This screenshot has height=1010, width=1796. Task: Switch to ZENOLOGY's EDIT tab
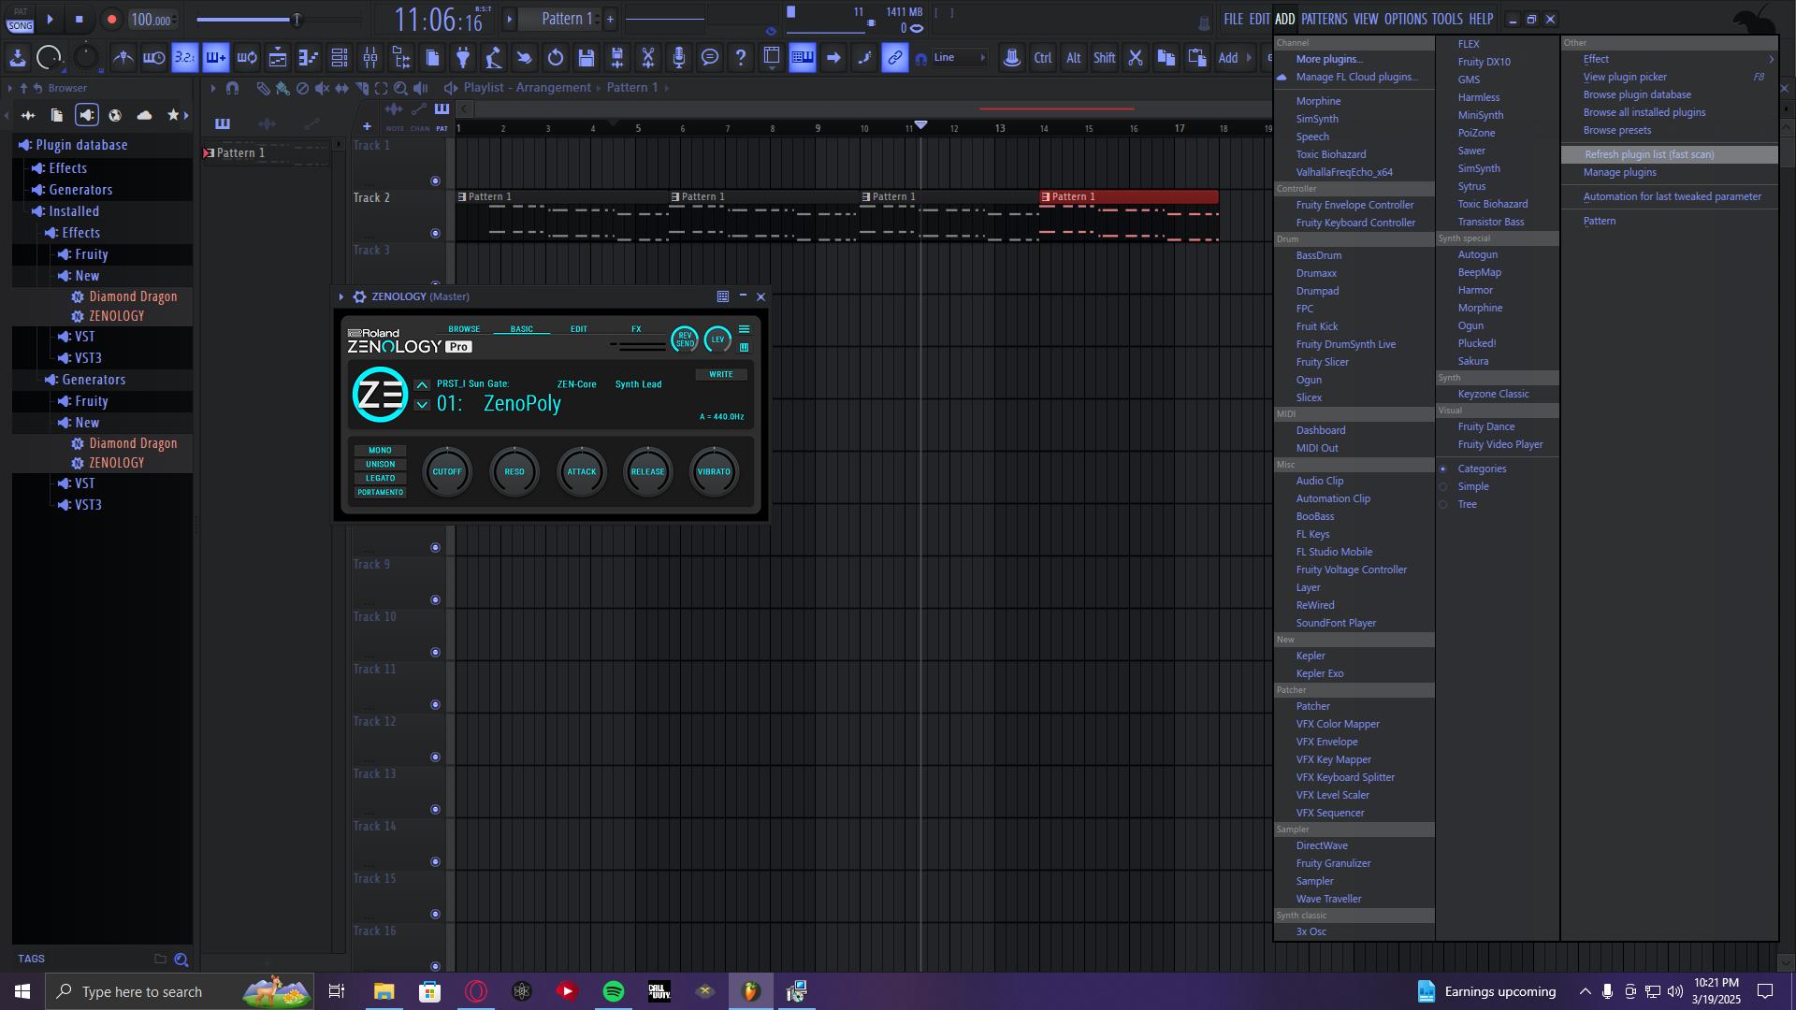(x=579, y=329)
